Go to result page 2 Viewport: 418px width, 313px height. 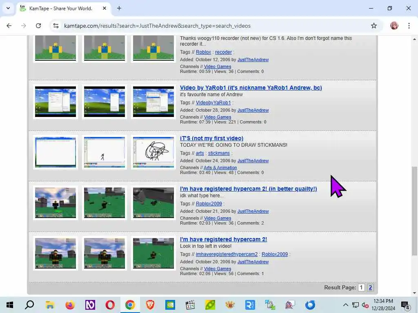point(370,287)
